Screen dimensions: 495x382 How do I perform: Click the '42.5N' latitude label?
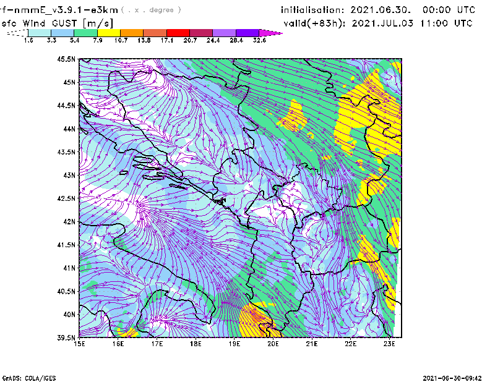[x=66, y=198]
